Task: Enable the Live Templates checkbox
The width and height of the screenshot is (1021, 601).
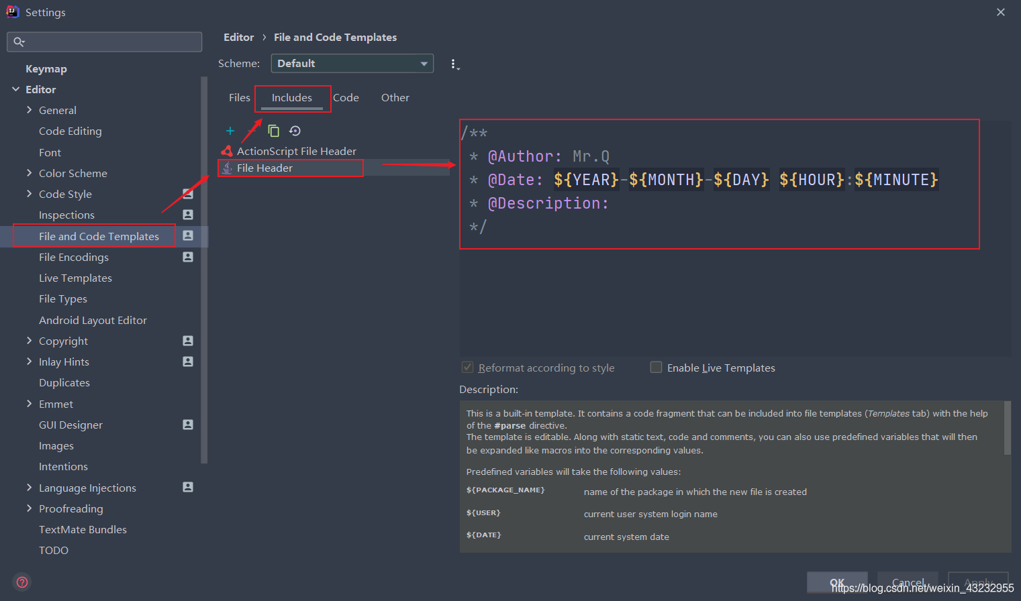Action: coord(657,368)
